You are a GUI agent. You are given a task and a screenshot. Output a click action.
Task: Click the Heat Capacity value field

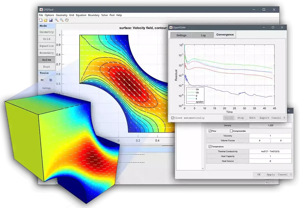point(270,156)
